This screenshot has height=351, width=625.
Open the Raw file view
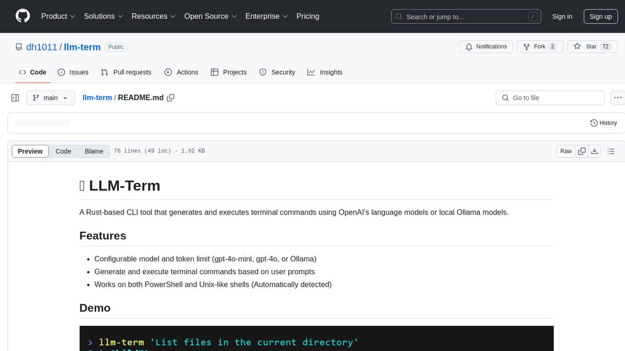566,151
